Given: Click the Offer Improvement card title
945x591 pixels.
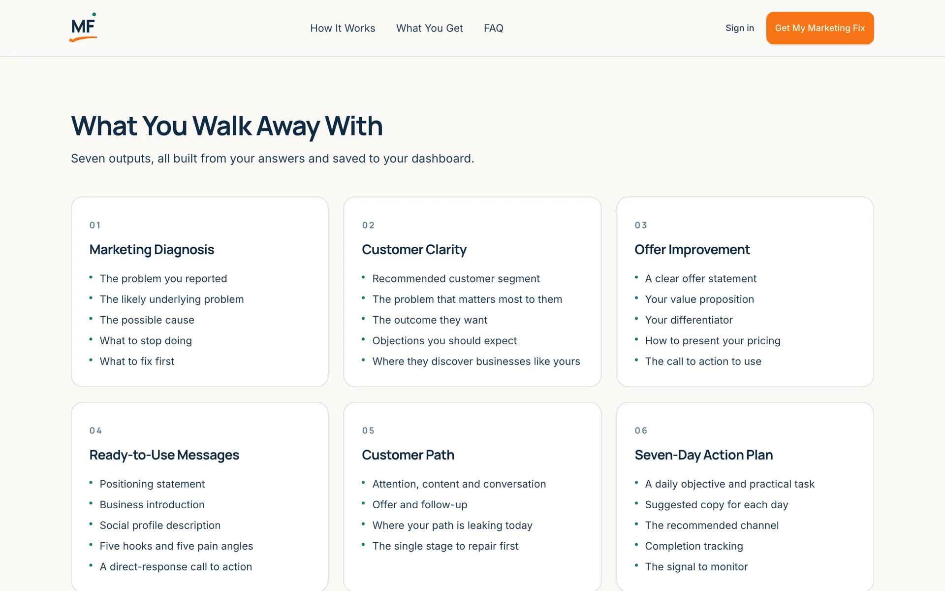Looking at the screenshot, I should click(692, 250).
